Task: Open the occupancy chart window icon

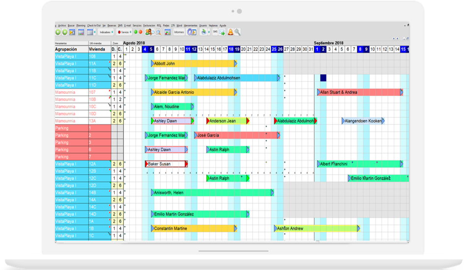Action: coord(168,32)
